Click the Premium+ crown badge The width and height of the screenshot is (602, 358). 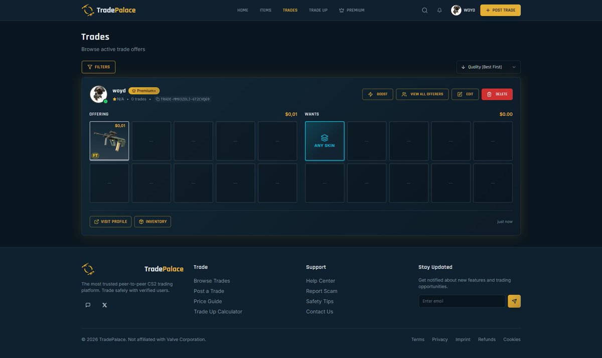[x=144, y=91]
